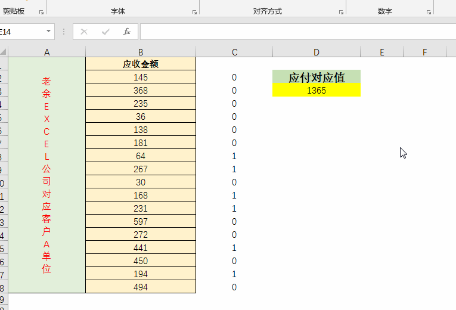Select the cell containing 450

tap(141, 261)
